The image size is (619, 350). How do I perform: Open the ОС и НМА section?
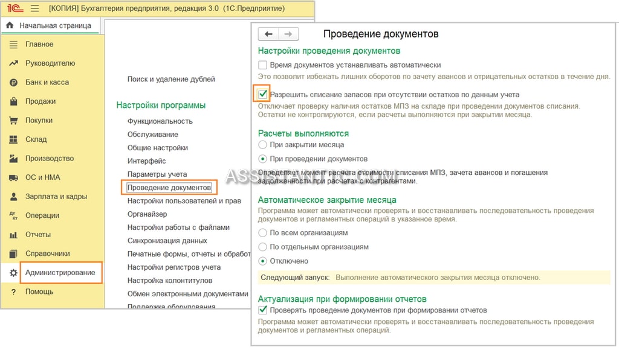point(43,177)
